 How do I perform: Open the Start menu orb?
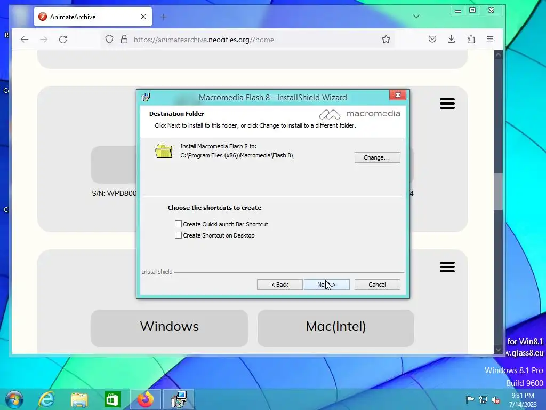14,399
